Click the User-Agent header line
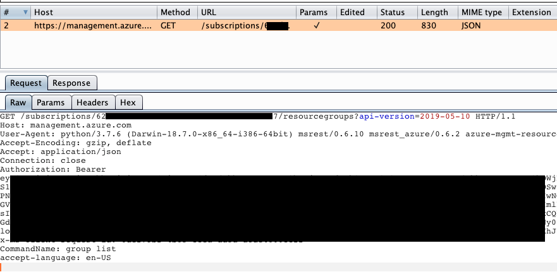Viewport: 557px width, 272px height. 278,134
